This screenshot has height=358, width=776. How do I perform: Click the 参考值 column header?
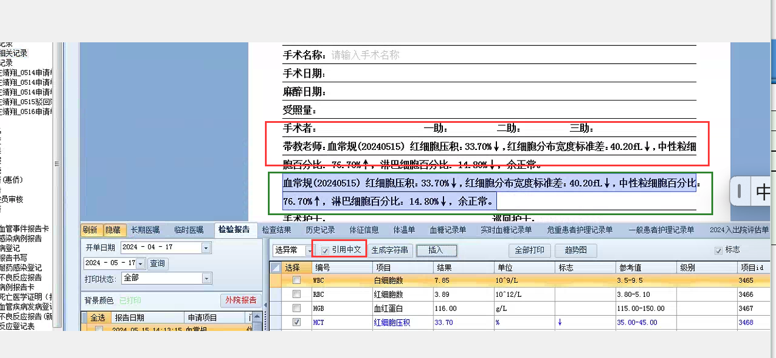coord(646,267)
